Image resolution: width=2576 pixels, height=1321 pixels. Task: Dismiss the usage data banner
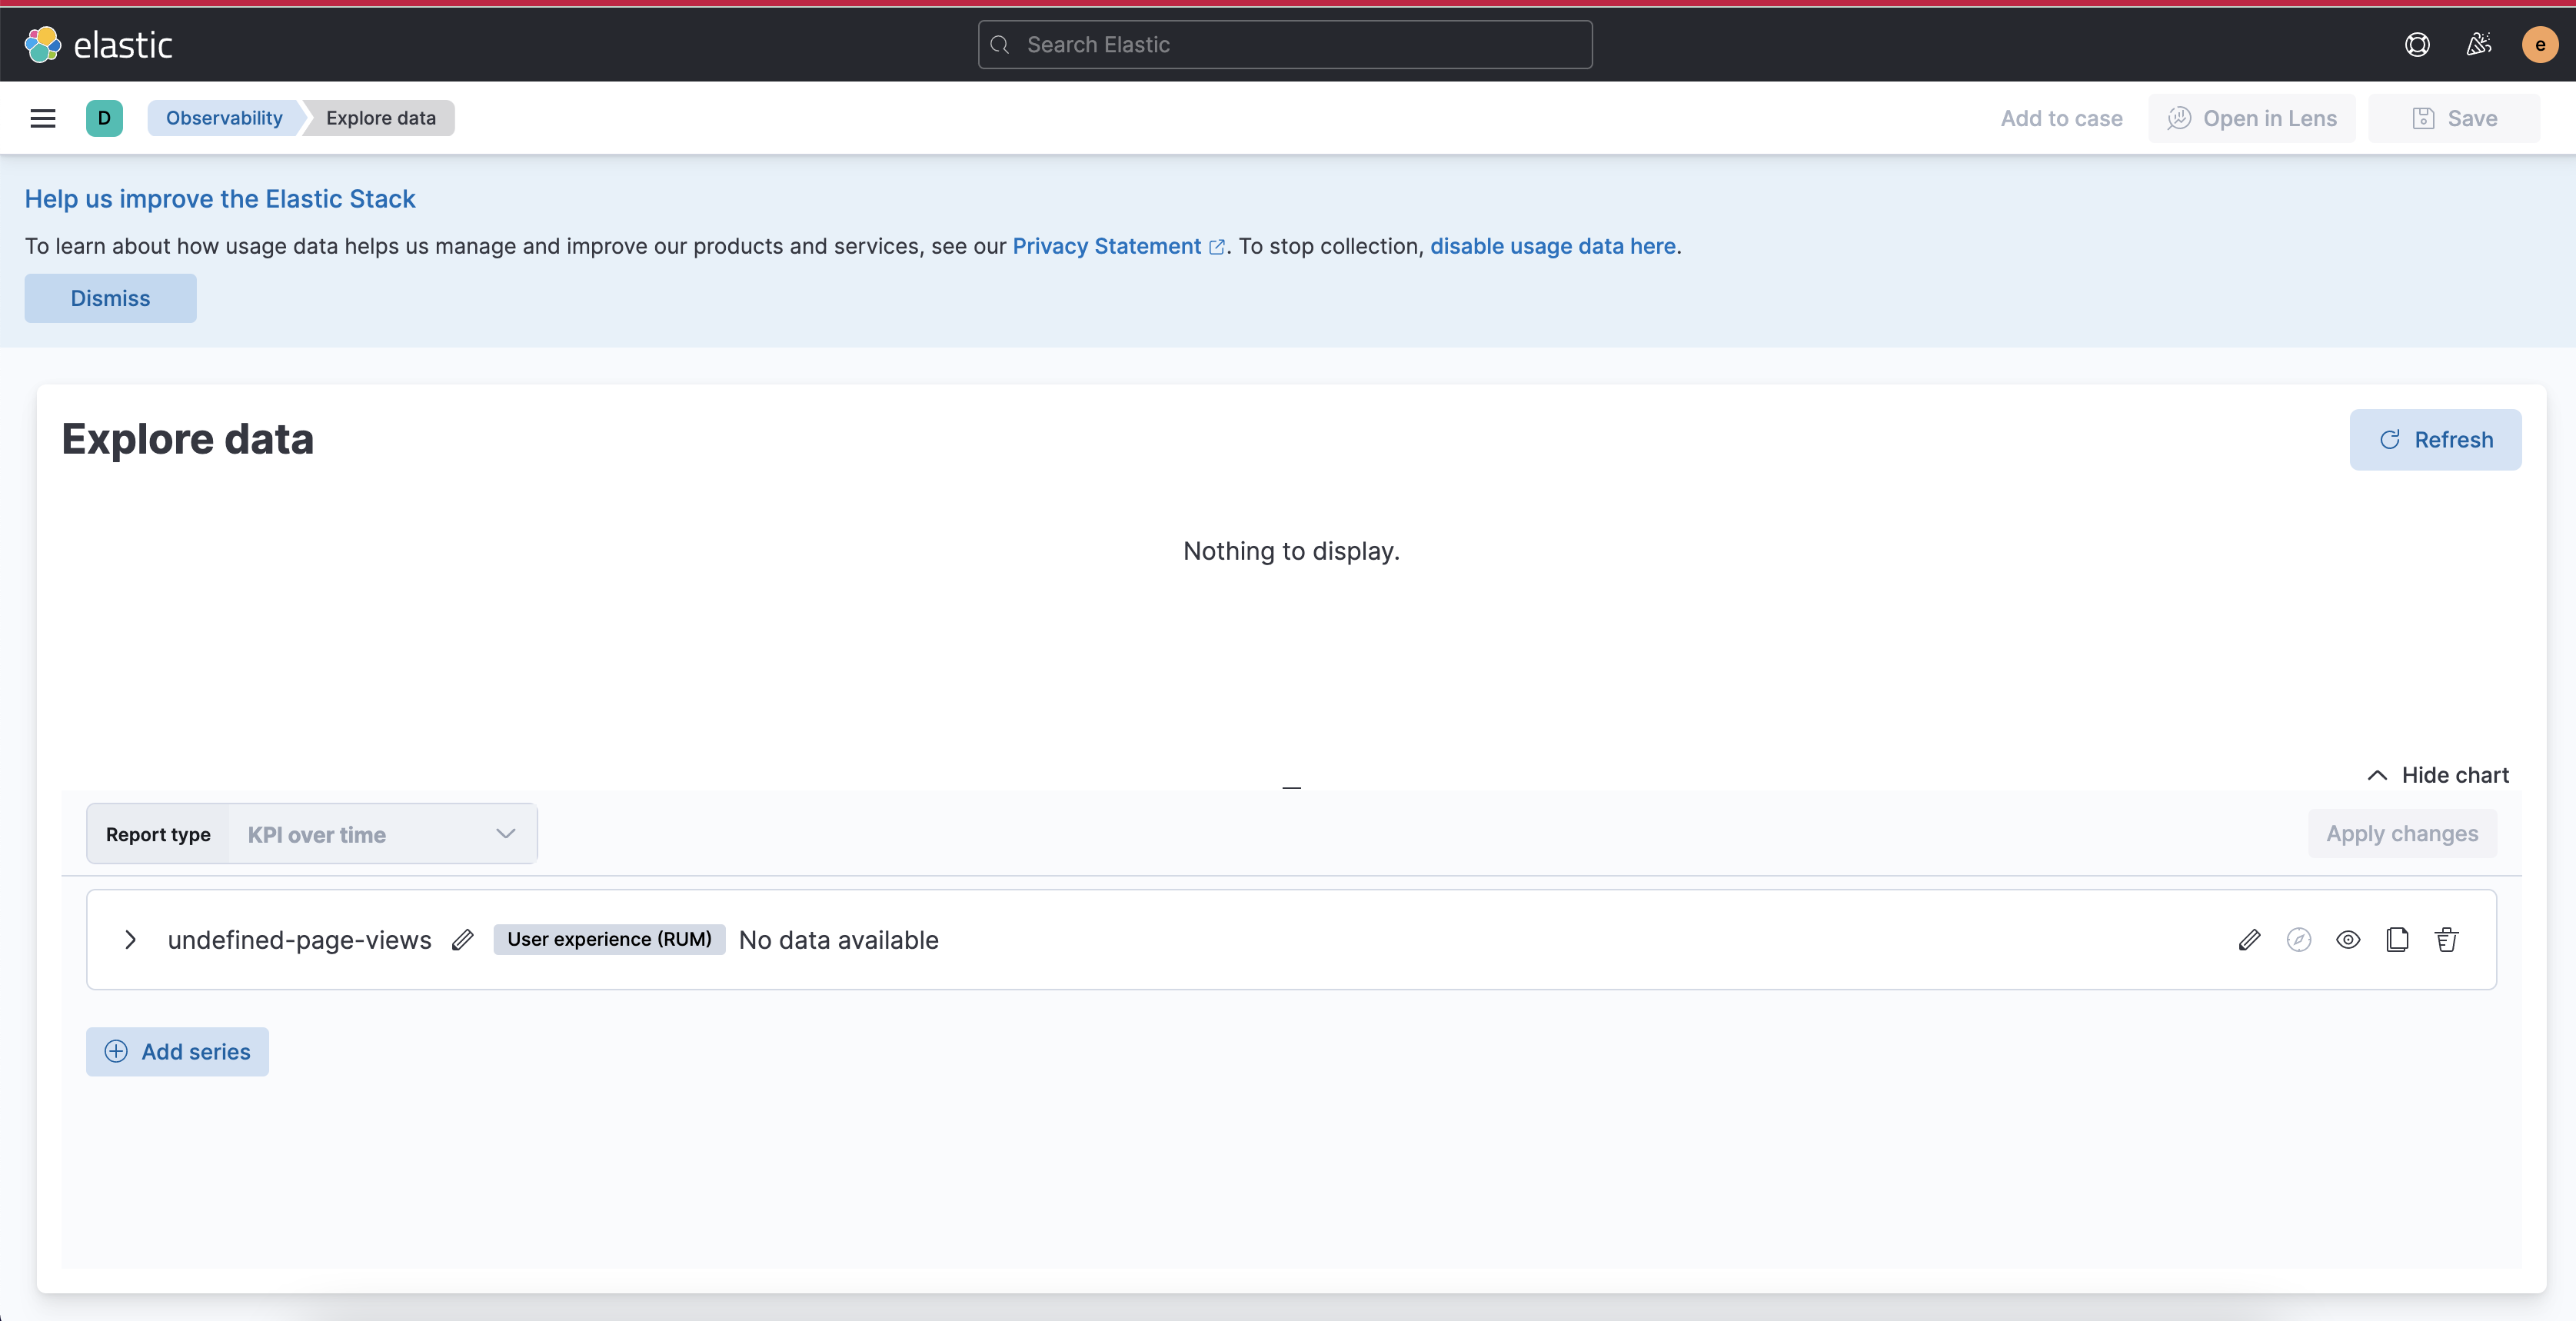(110, 298)
